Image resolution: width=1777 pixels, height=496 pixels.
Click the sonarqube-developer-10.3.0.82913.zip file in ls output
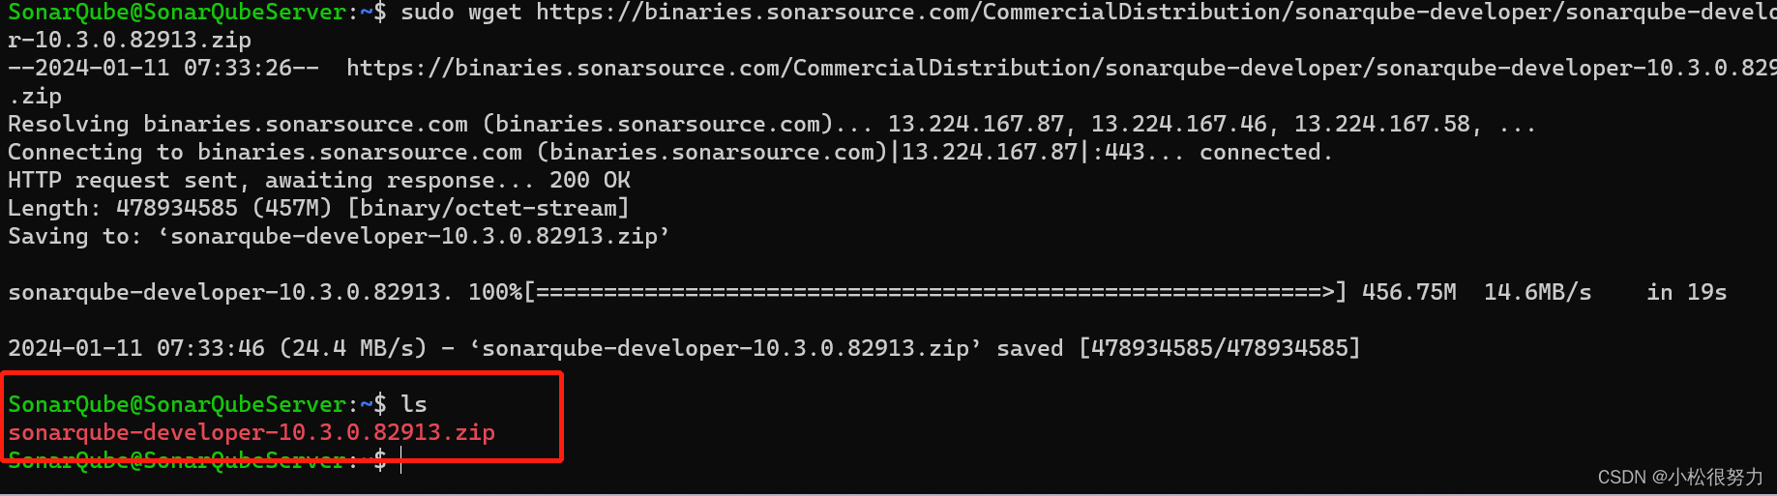click(252, 432)
